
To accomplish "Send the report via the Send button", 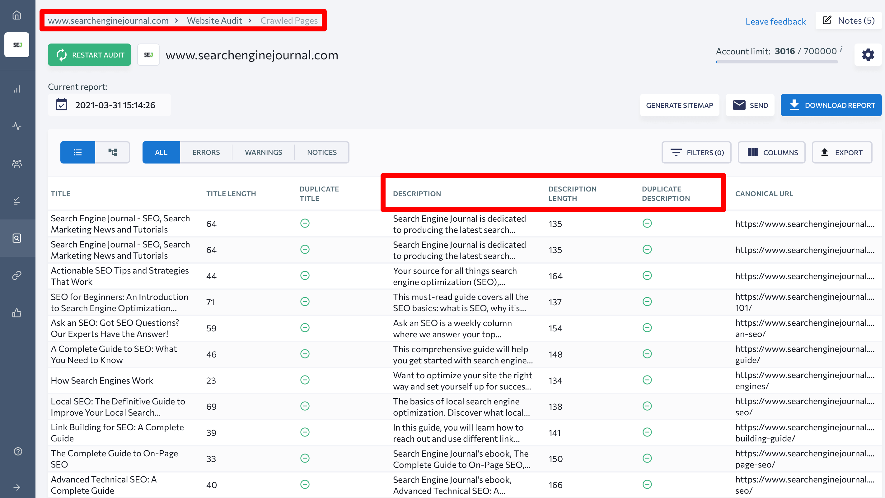I will [750, 105].
